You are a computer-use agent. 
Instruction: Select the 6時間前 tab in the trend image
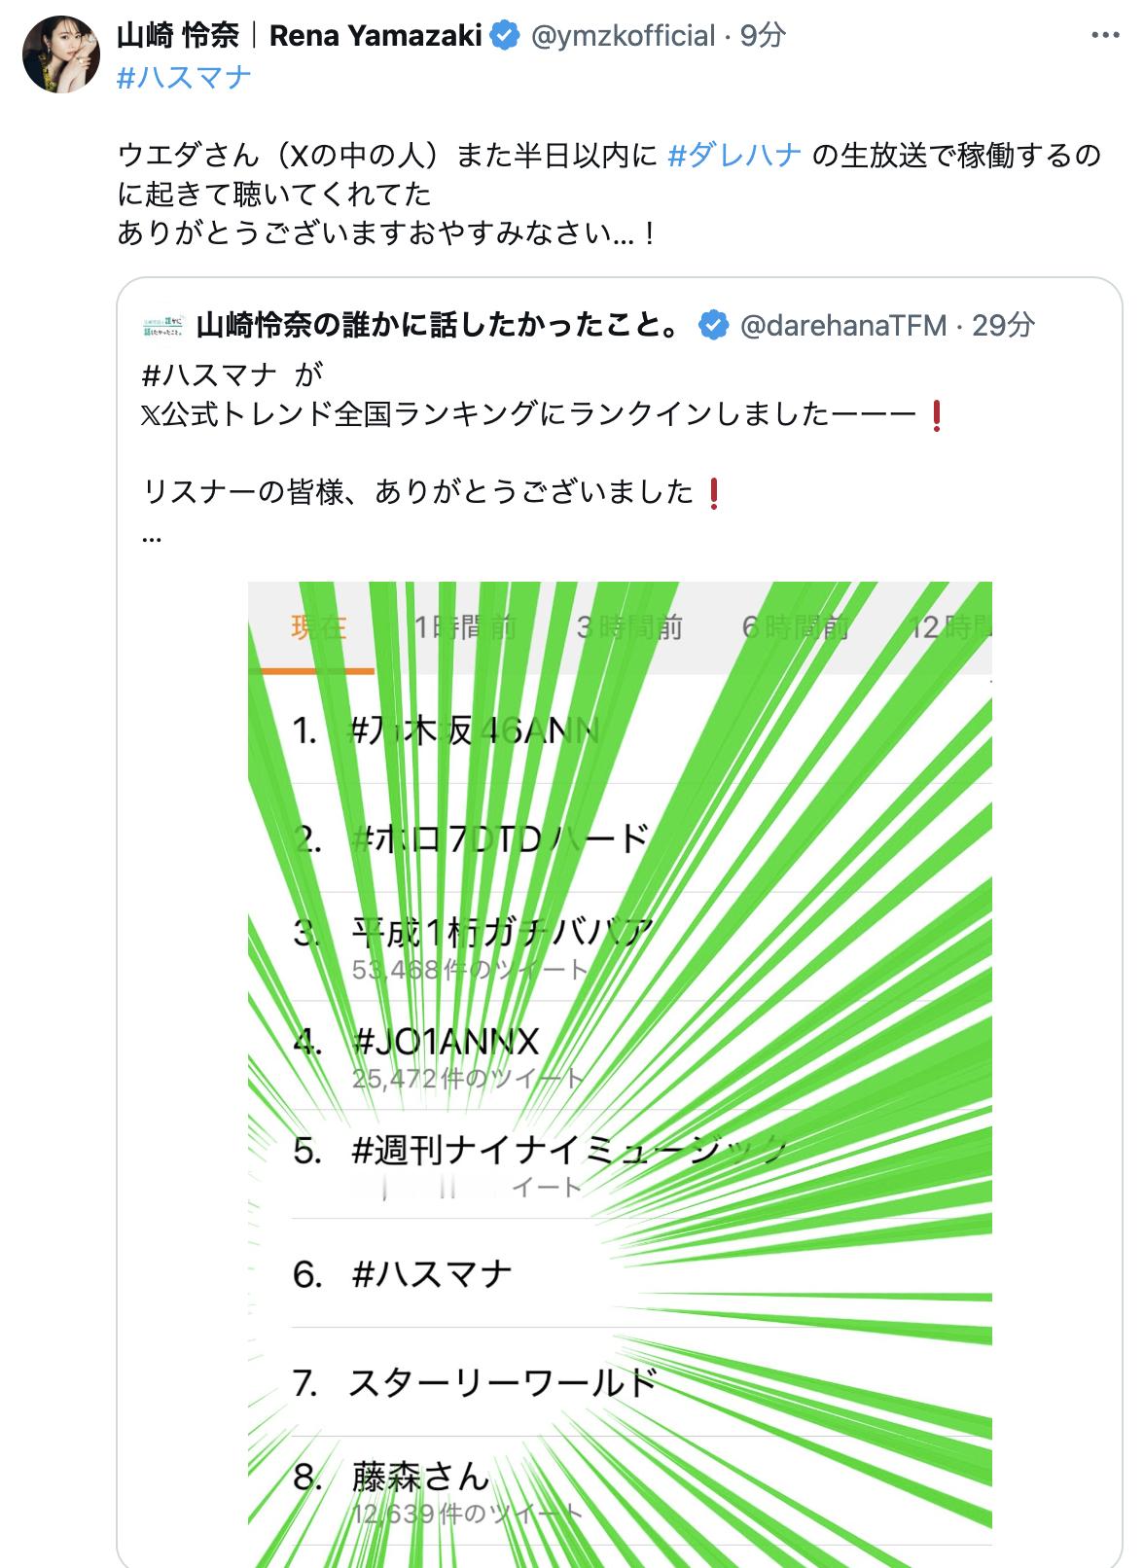coord(795,627)
